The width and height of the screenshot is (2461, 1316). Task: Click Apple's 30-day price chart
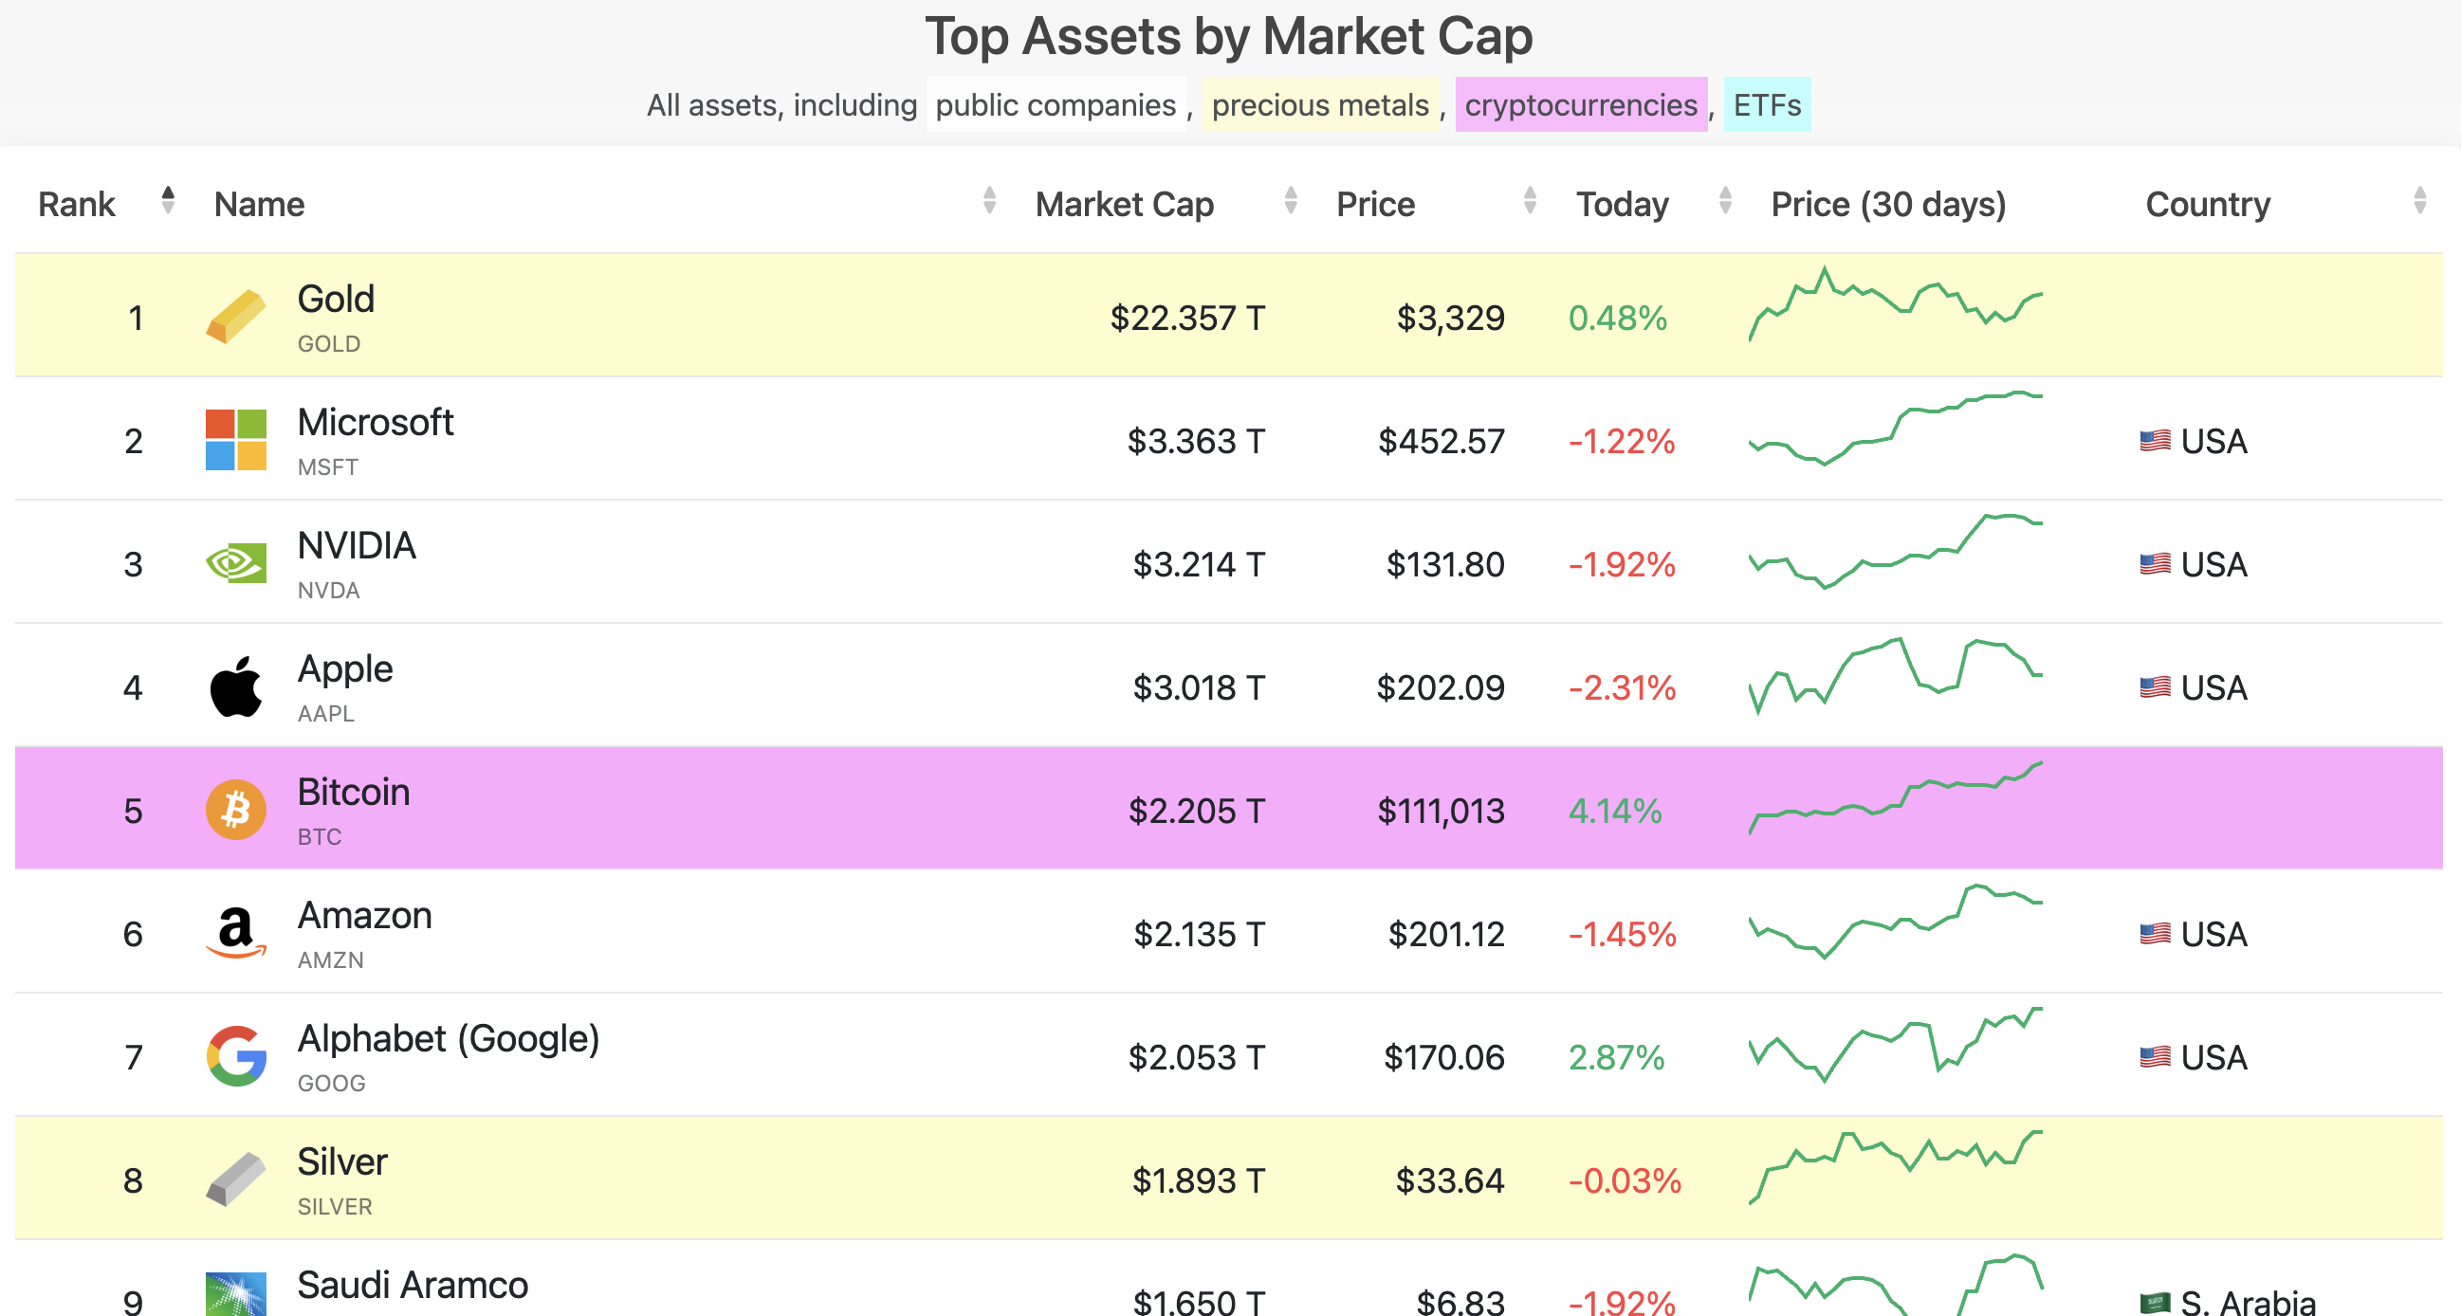(1896, 675)
